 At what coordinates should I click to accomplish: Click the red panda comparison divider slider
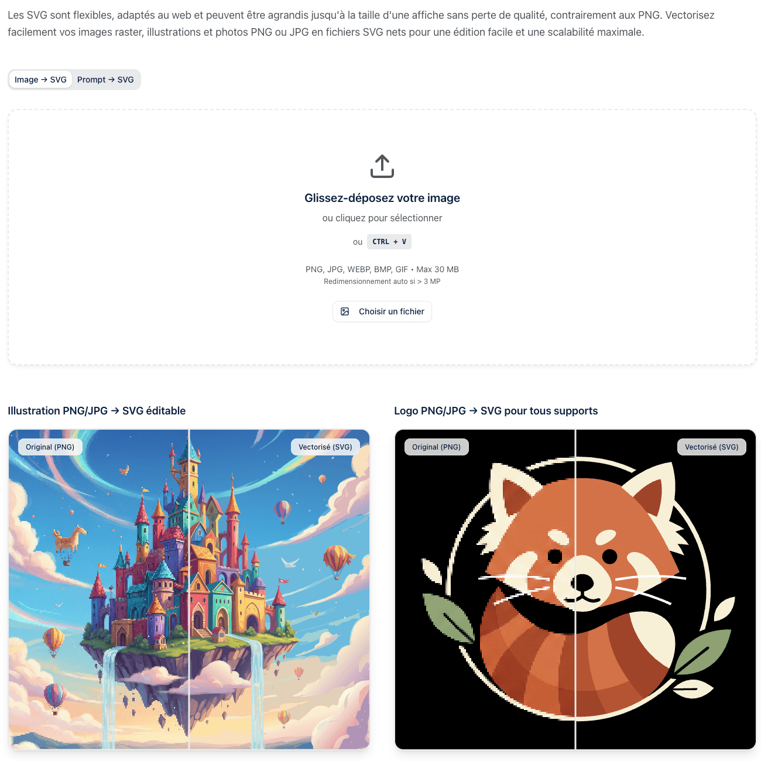[575, 589]
